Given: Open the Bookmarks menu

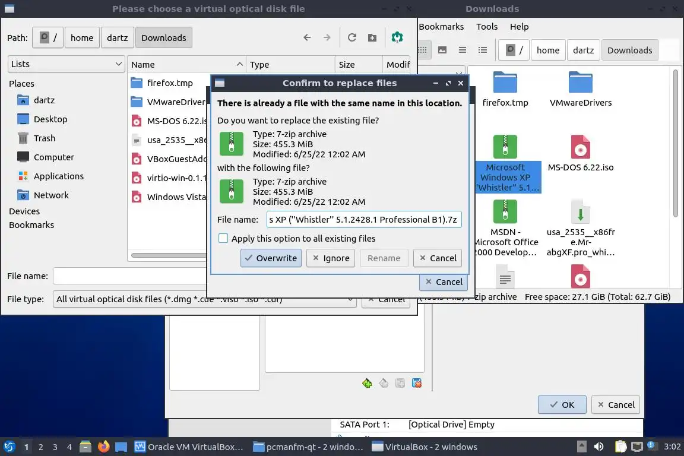Looking at the screenshot, I should pos(441,27).
